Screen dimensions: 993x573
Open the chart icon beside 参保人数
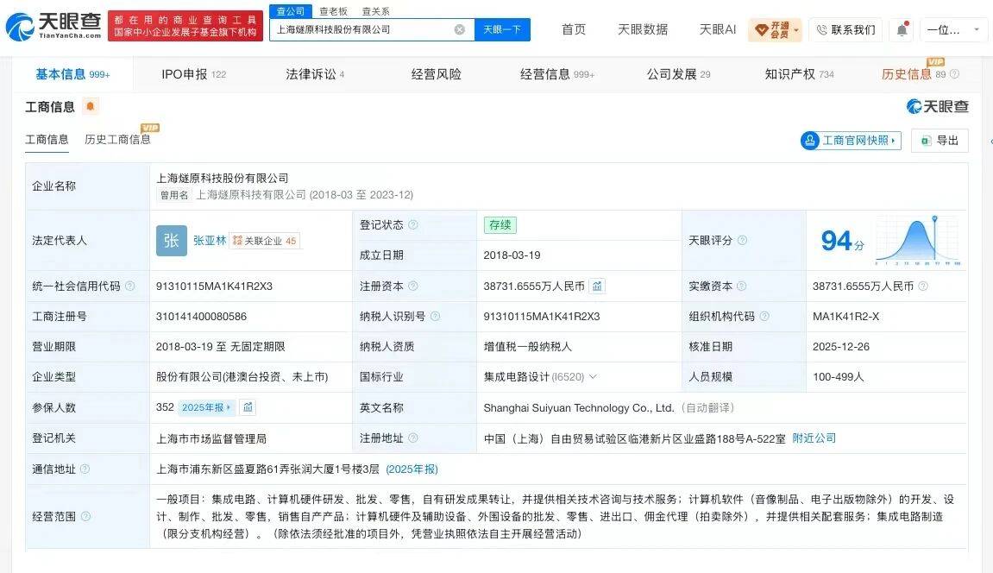click(248, 407)
